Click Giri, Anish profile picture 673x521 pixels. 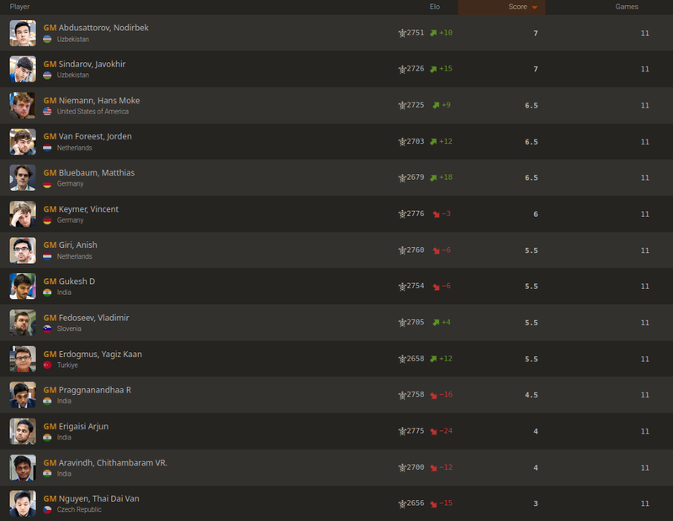click(23, 250)
